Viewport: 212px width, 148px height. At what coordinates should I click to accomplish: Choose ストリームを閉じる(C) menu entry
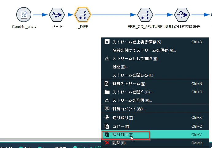[155, 75]
